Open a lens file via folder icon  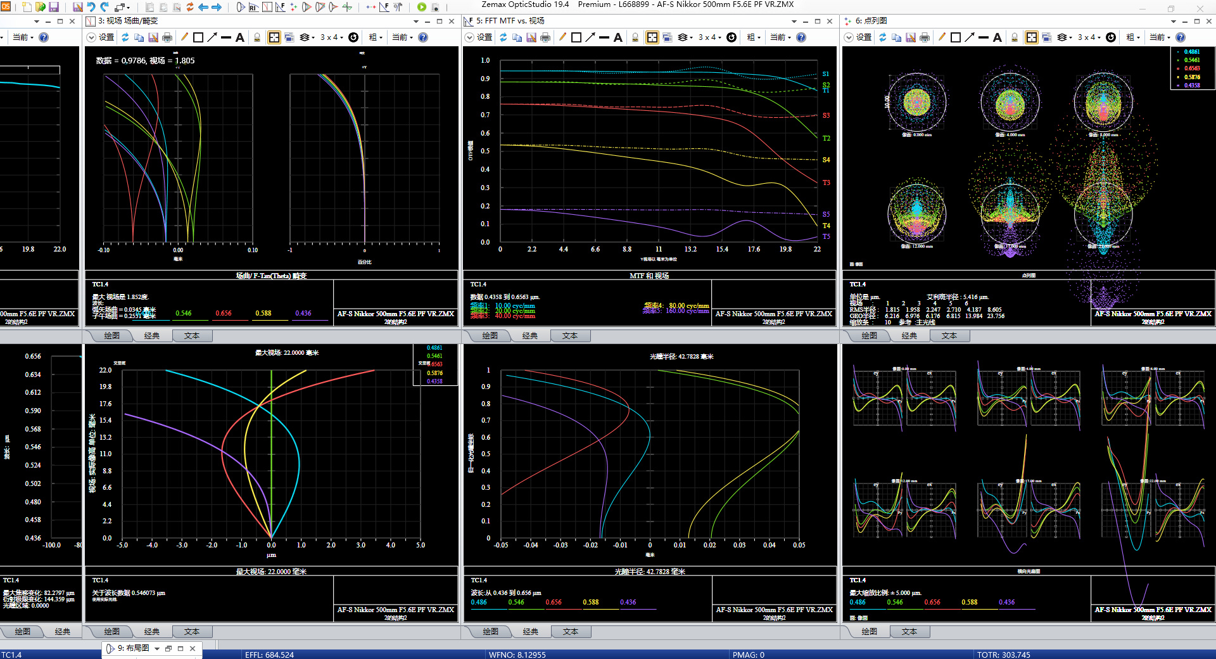point(40,7)
